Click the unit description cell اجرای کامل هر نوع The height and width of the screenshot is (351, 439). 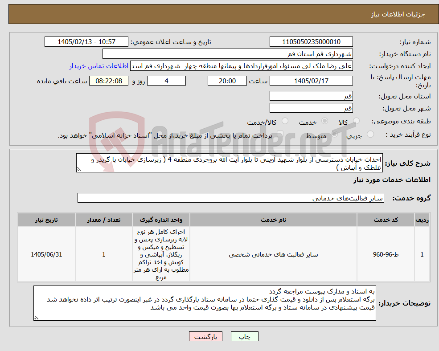coord(161,254)
